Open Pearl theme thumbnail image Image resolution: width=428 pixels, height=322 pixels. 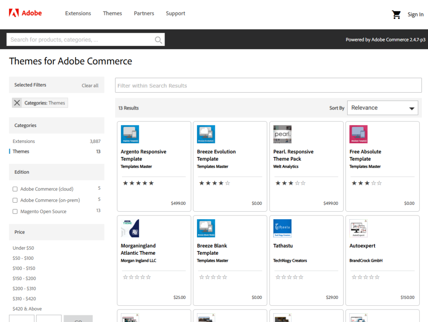[283, 134]
